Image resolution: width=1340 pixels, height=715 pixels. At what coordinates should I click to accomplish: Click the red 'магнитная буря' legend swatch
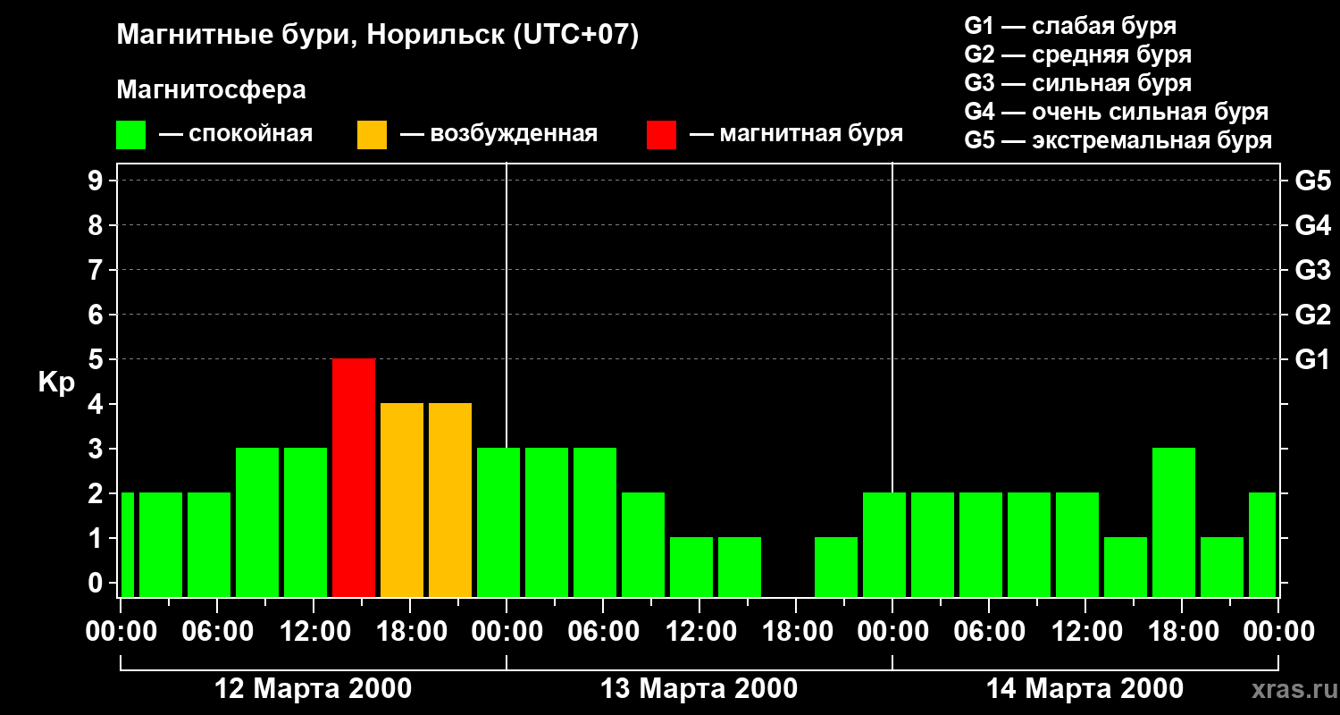pos(661,135)
